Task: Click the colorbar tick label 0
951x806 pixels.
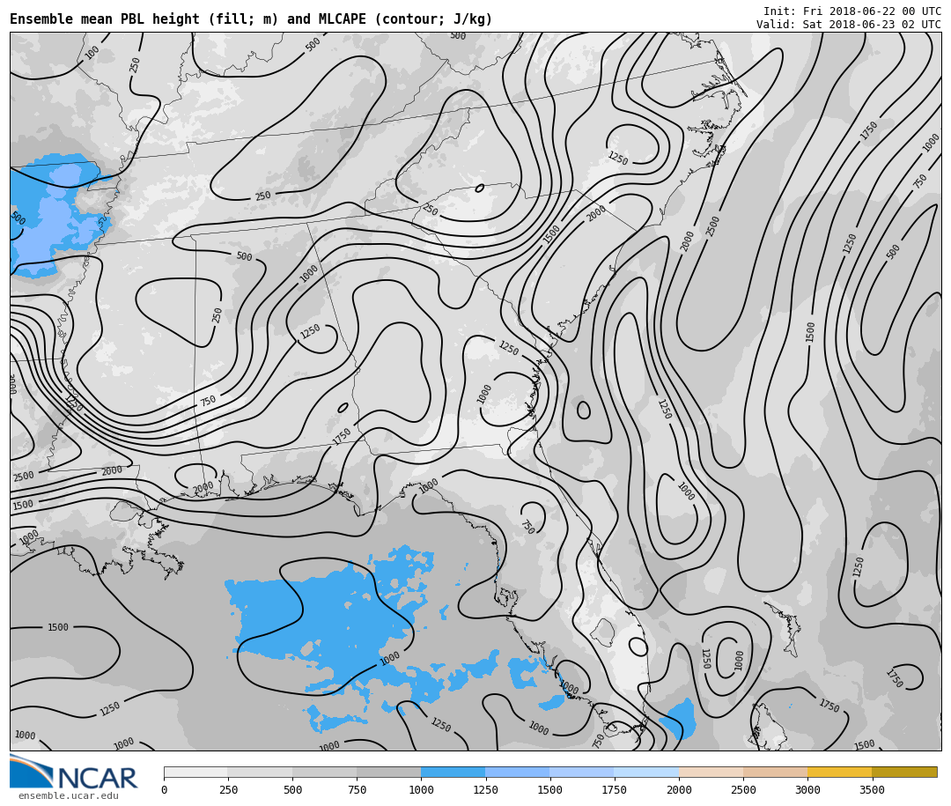Action: coord(165,789)
